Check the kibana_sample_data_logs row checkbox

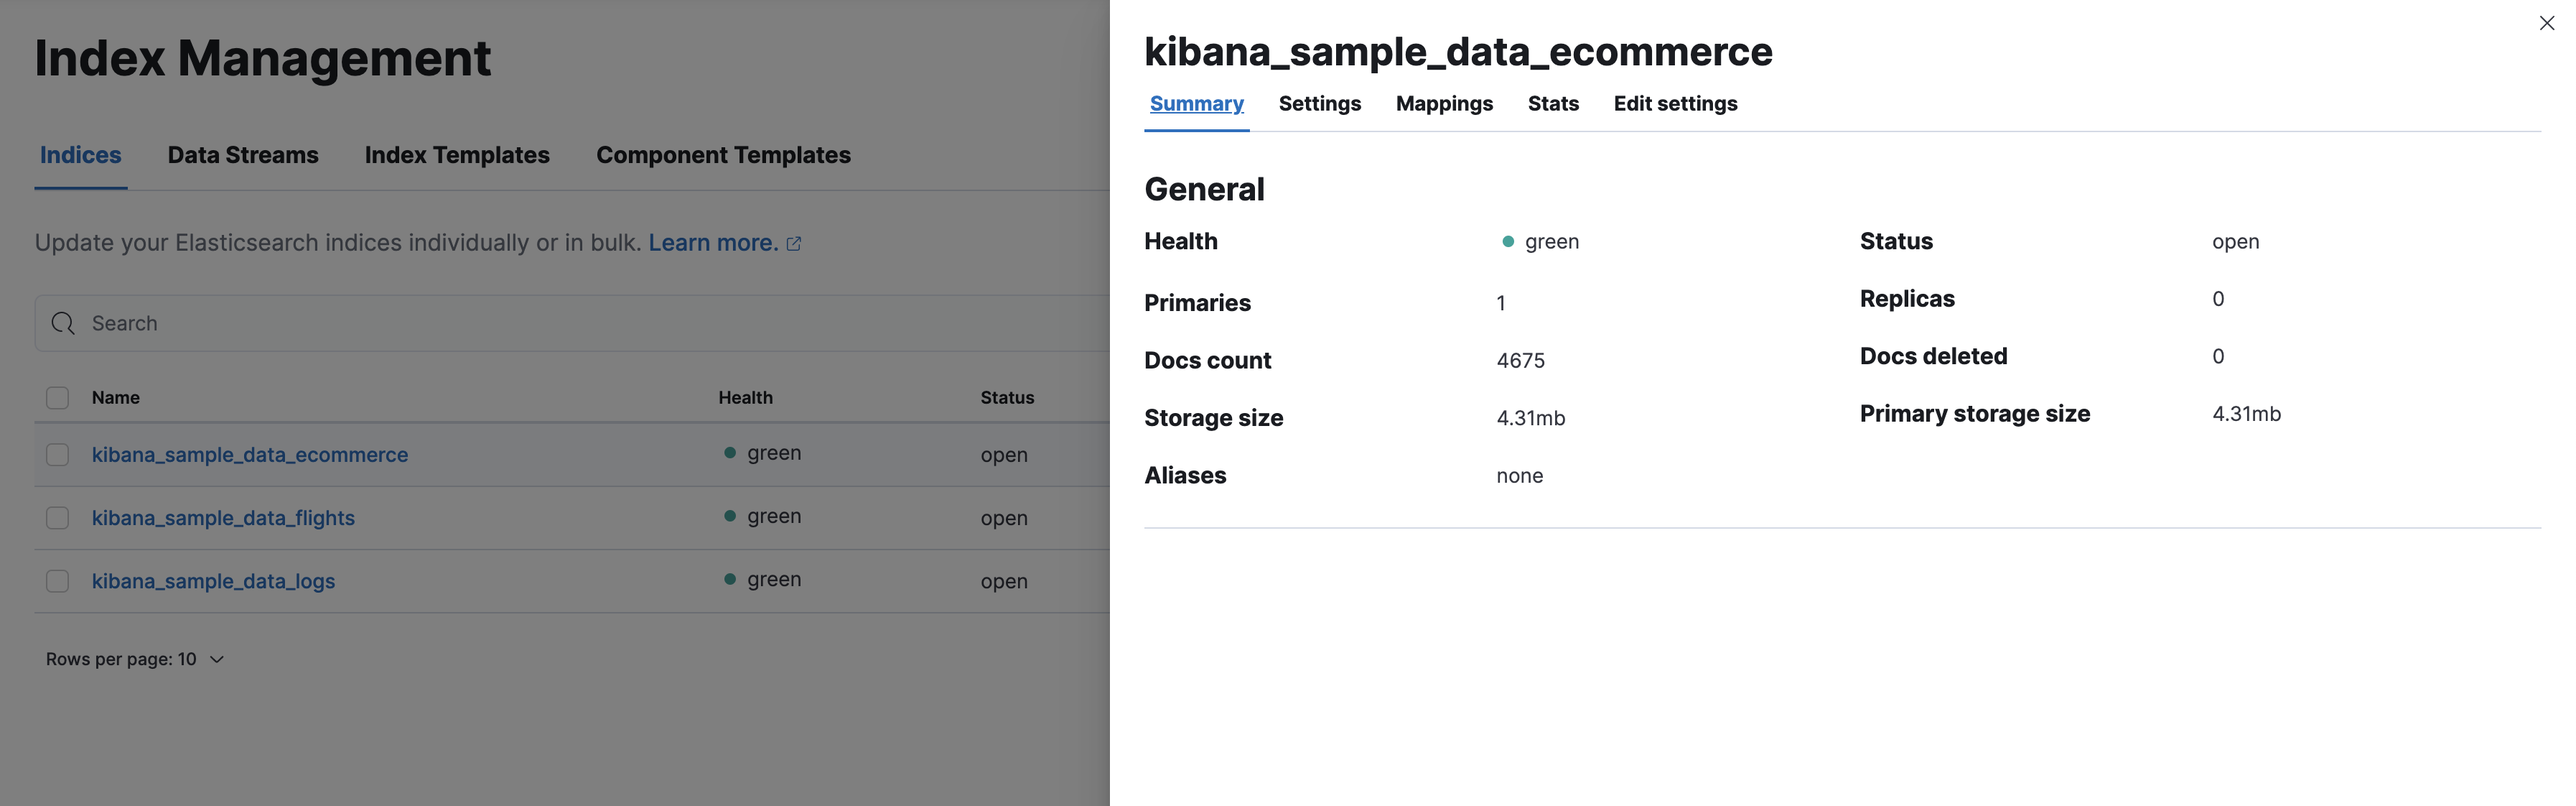(57, 580)
